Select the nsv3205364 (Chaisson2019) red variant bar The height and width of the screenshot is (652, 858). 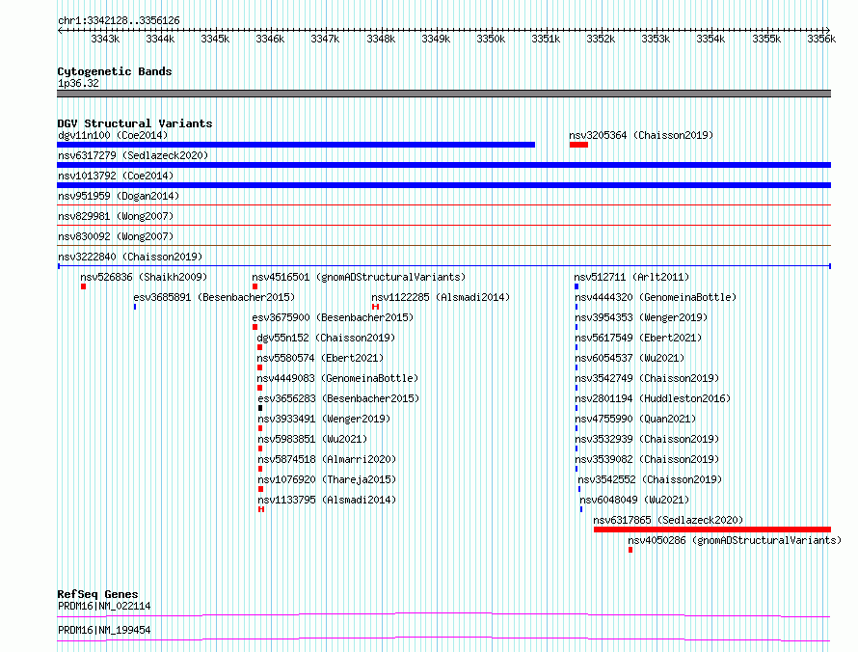(x=579, y=145)
